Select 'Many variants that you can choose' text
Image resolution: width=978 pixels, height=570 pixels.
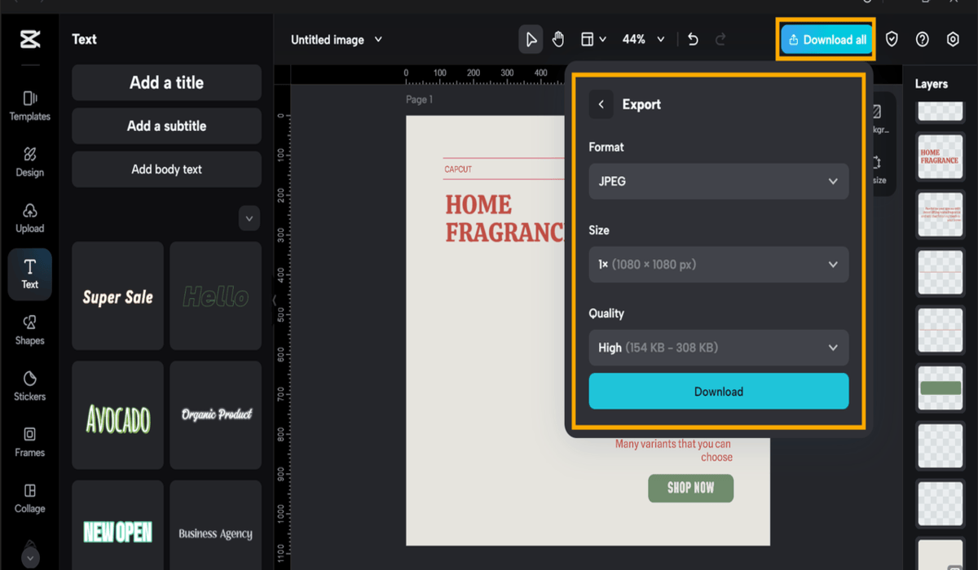point(673,450)
